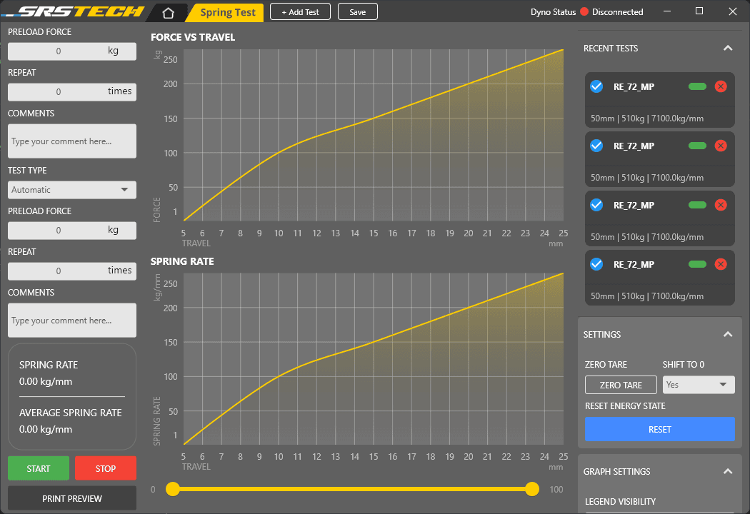Screen dimensions: 750x514
Task: Switch to the Spring Test tab
Action: 228,12
